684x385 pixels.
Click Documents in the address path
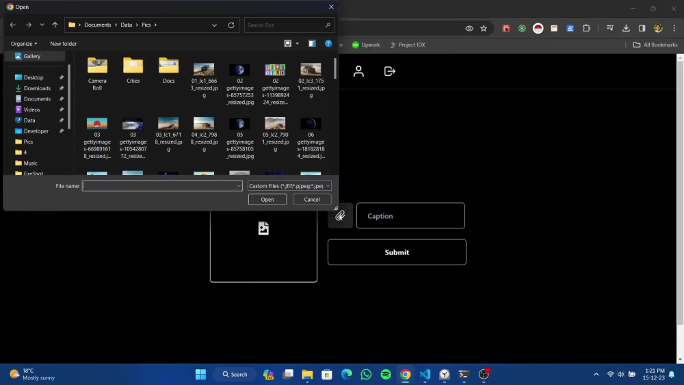point(98,25)
